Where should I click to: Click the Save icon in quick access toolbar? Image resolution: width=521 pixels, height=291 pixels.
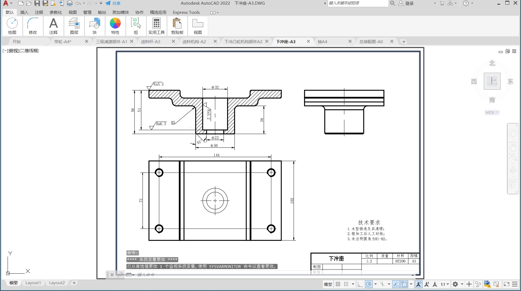(x=37, y=3)
